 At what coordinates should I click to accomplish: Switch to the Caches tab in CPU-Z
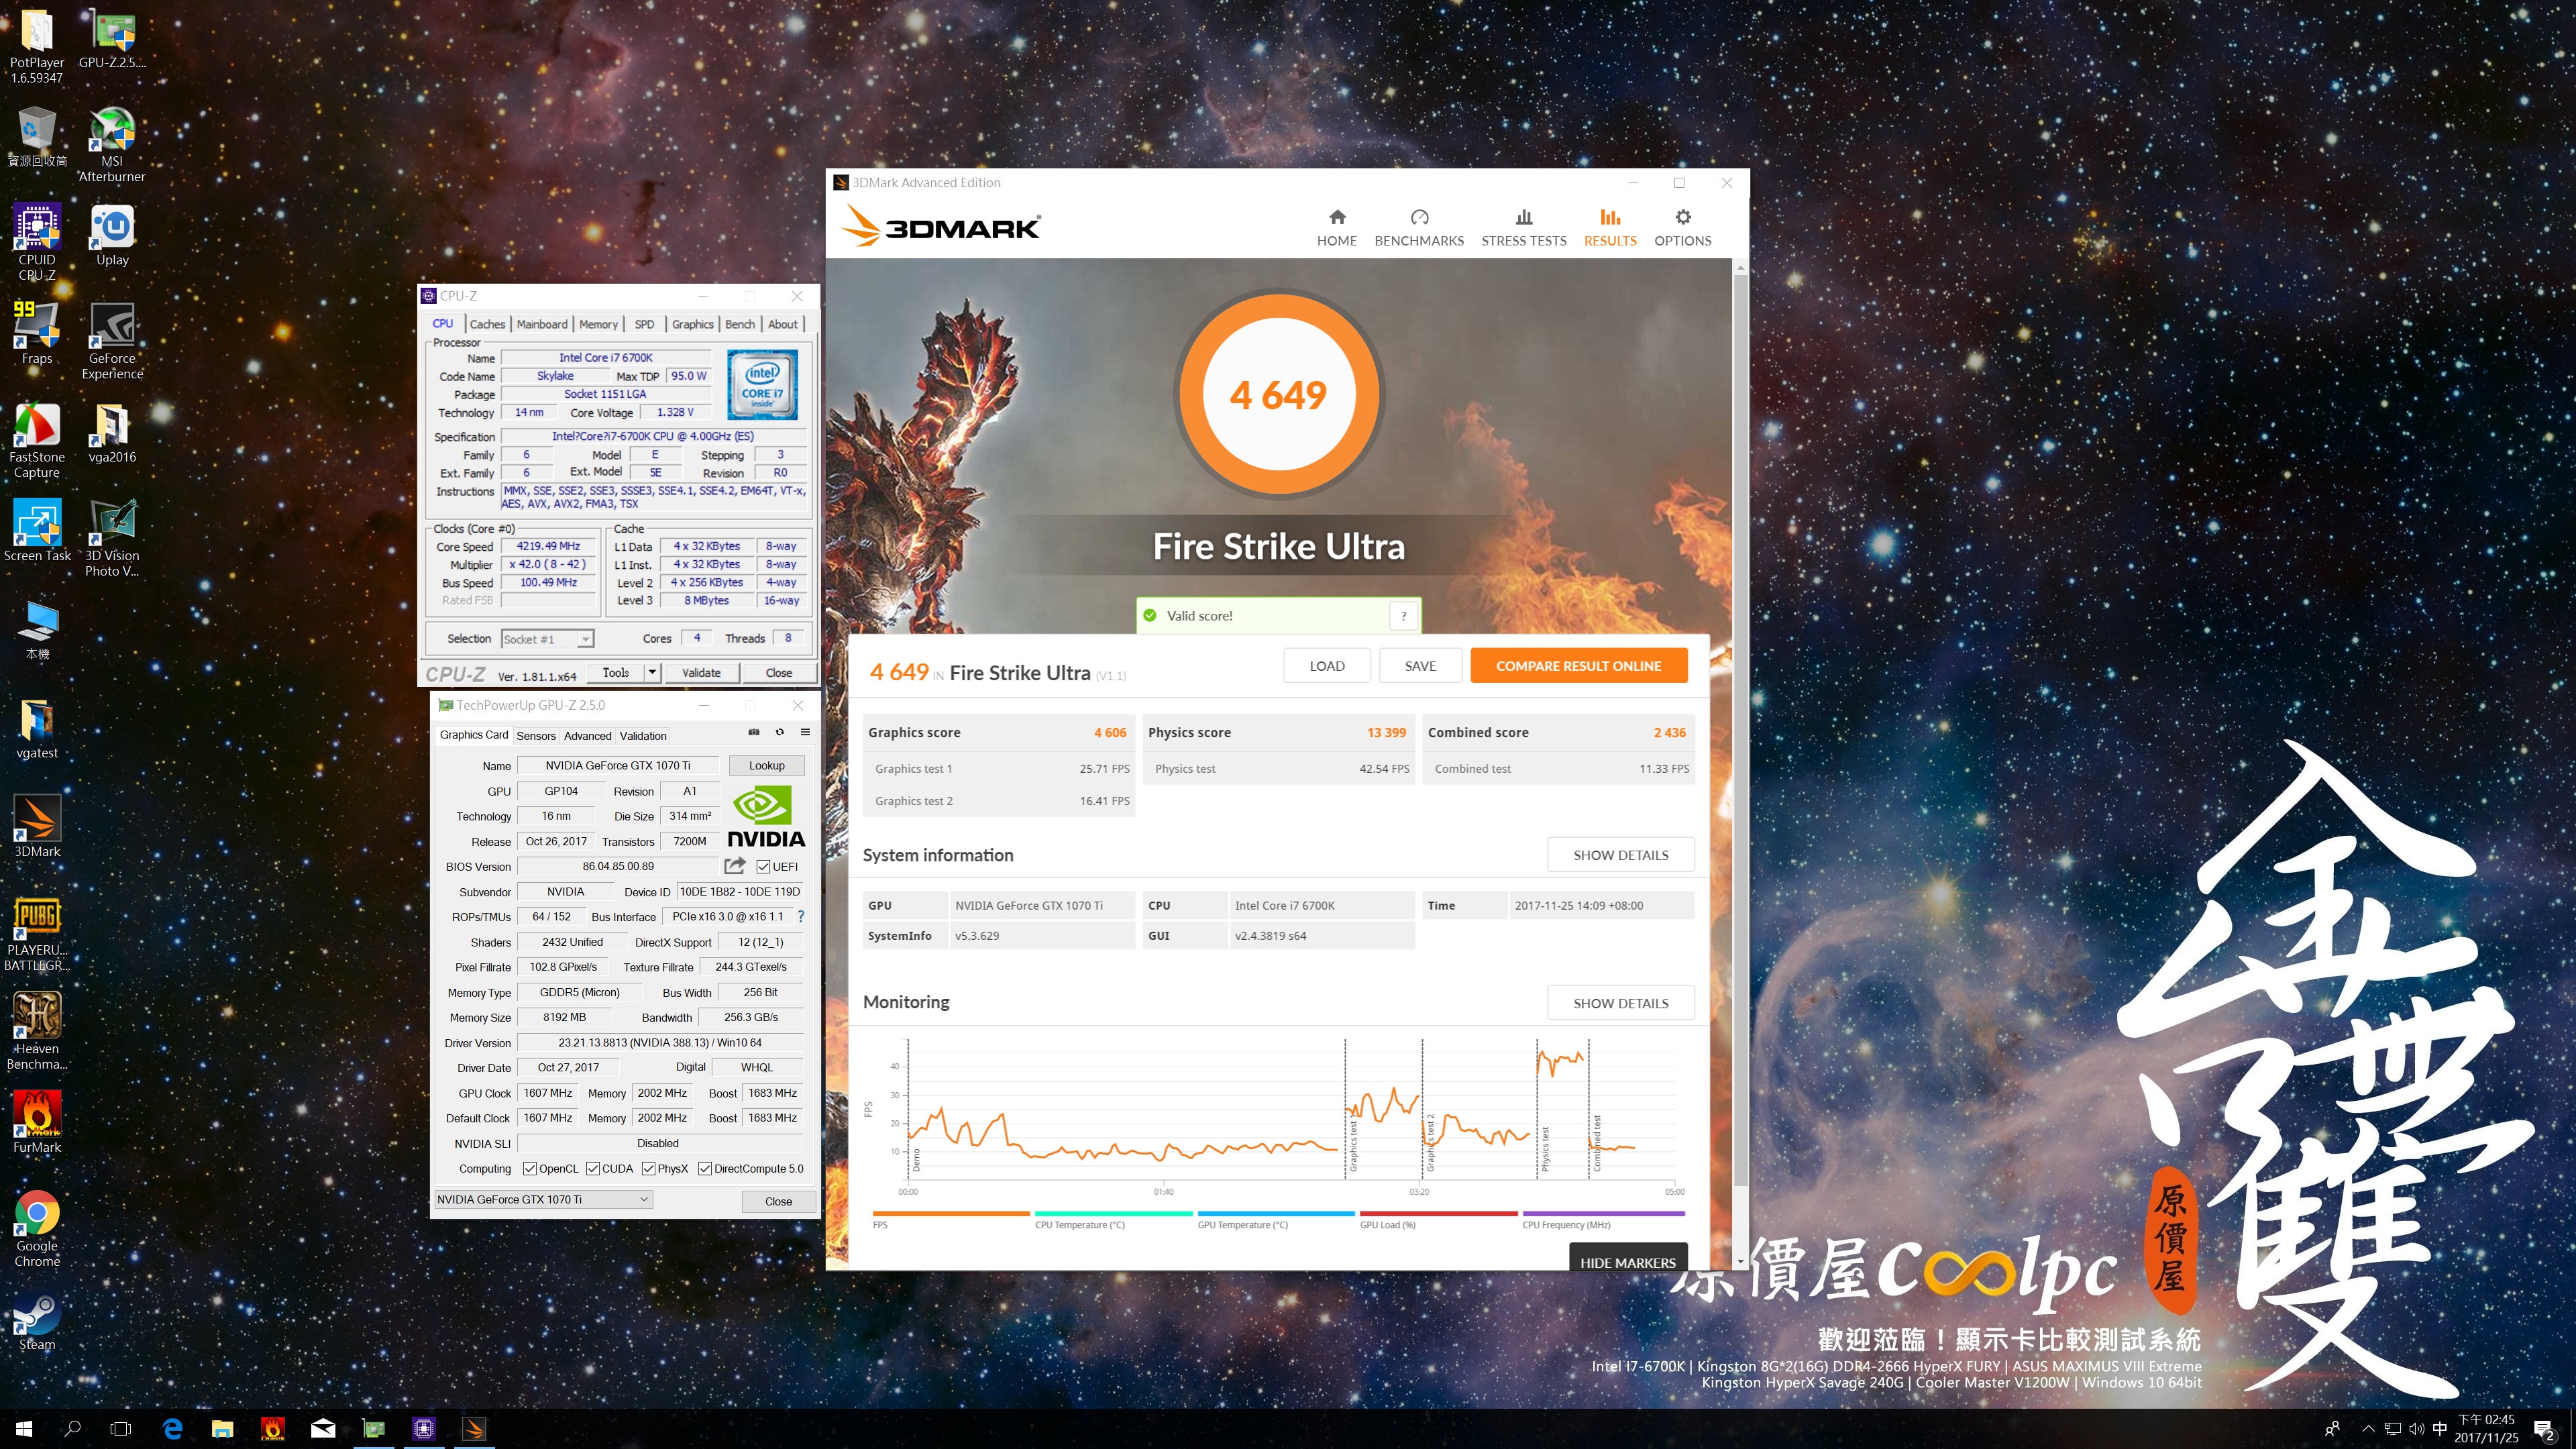tap(487, 324)
